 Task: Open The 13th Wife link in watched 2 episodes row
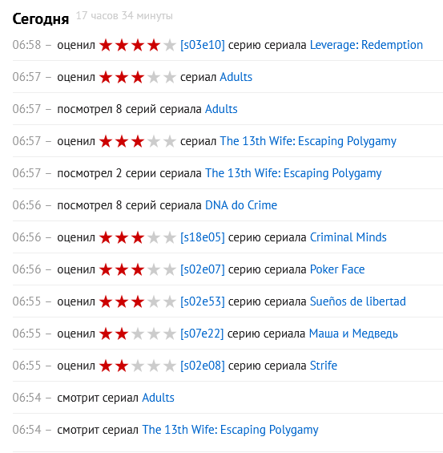tap(293, 173)
